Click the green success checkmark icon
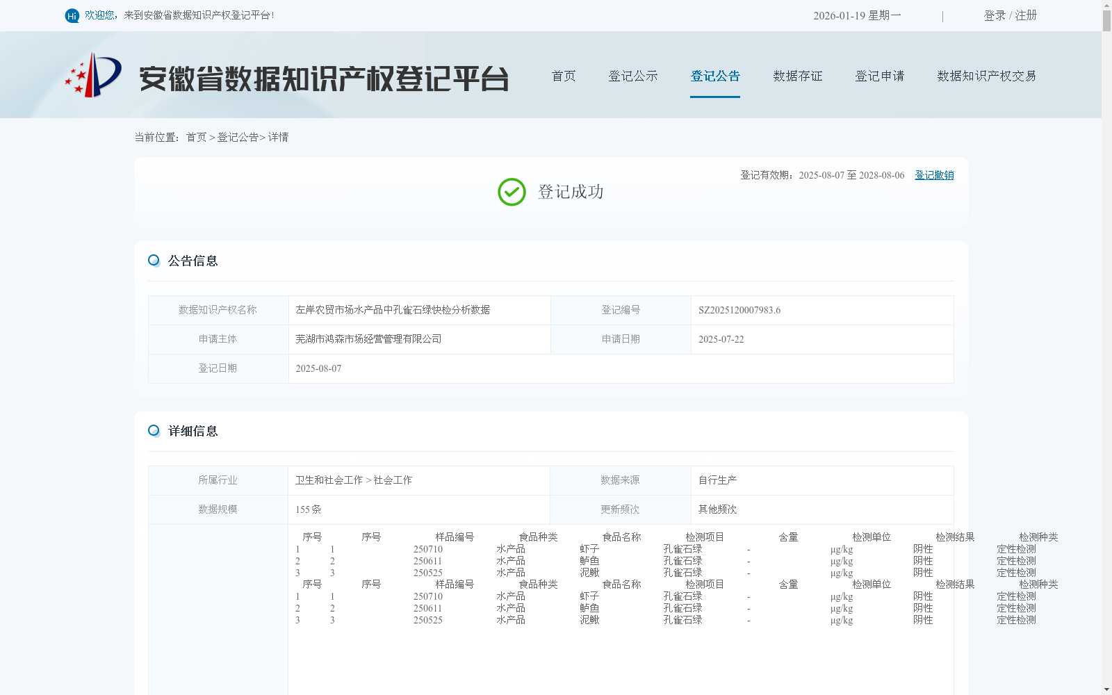 coord(512,192)
